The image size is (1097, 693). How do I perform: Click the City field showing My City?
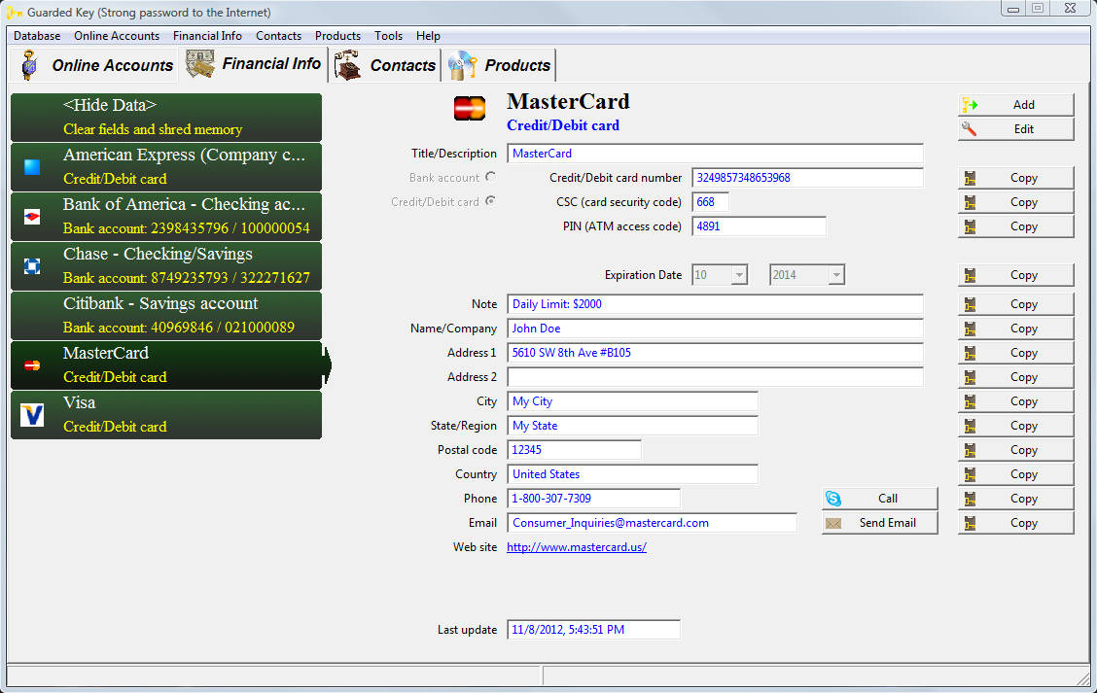(632, 401)
